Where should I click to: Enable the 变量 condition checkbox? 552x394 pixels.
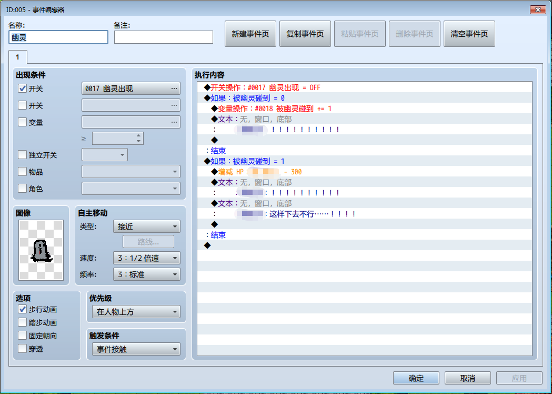pos(22,122)
